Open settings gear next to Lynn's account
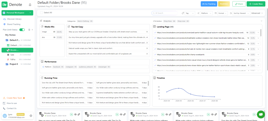This screenshot has height=121, width=268. click(x=31, y=116)
